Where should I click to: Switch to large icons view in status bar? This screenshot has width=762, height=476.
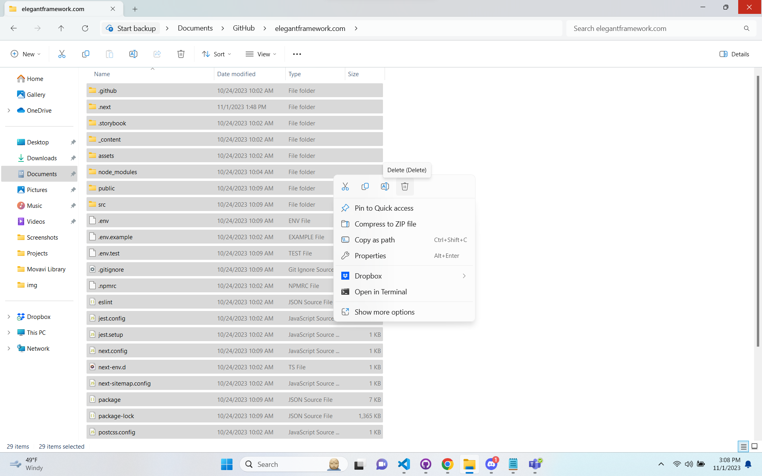[754, 446]
